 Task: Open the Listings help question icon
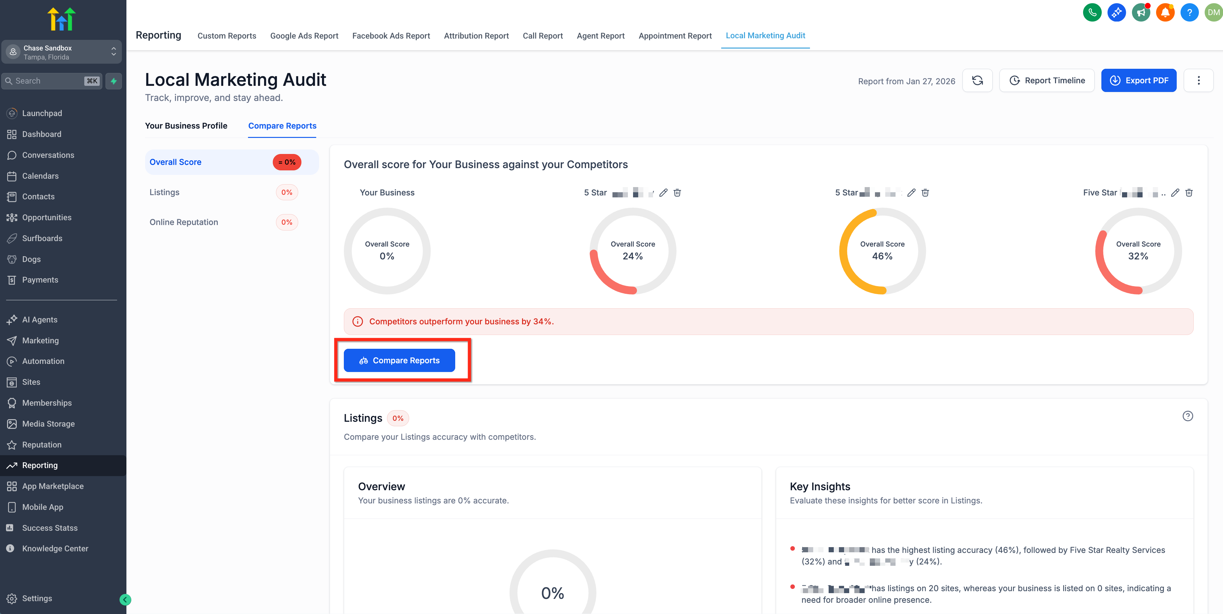1187,416
